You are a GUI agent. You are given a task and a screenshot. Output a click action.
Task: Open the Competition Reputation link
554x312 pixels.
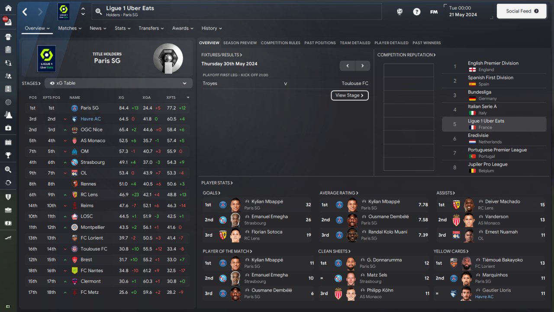(406, 55)
